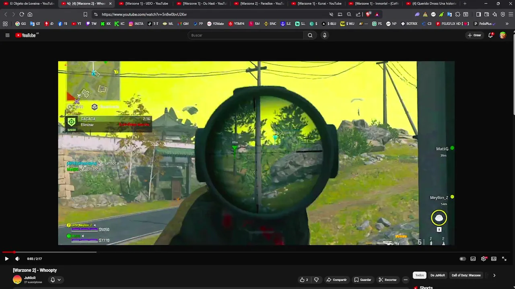Open the BNC bookmark

pyautogui.click(x=270, y=24)
